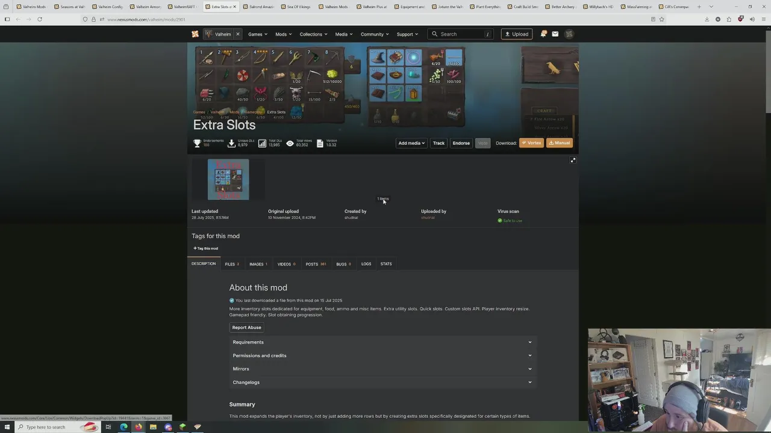The image size is (771, 433).
Task: Open the Extra Slots gallery thumbnail
Action: click(x=228, y=179)
